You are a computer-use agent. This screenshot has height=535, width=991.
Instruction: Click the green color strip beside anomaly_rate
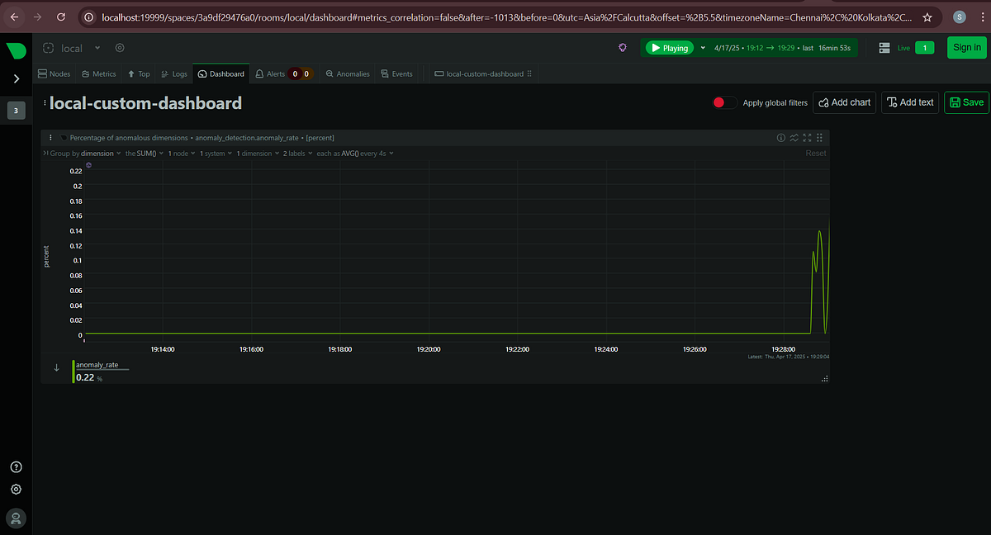pyautogui.click(x=73, y=371)
